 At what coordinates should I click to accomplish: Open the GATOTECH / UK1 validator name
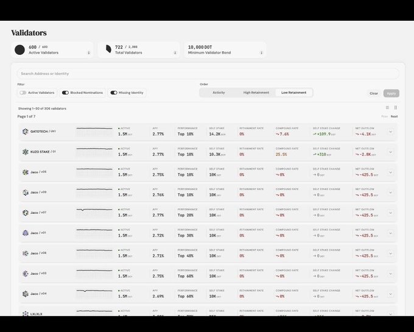(x=43, y=131)
